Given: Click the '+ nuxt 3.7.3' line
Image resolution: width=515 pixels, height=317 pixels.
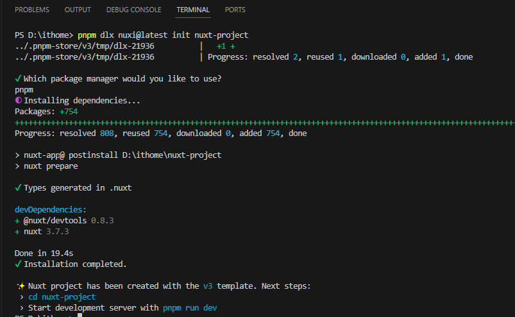Looking at the screenshot, I should [42, 232].
